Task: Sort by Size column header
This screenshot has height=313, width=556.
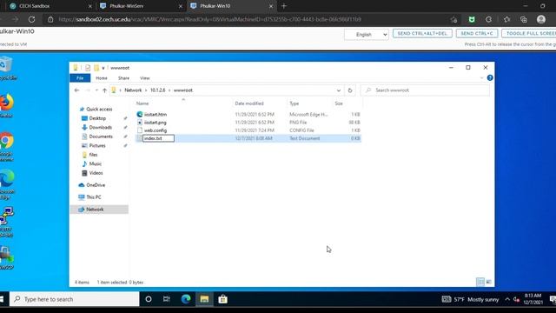Action: point(339,103)
